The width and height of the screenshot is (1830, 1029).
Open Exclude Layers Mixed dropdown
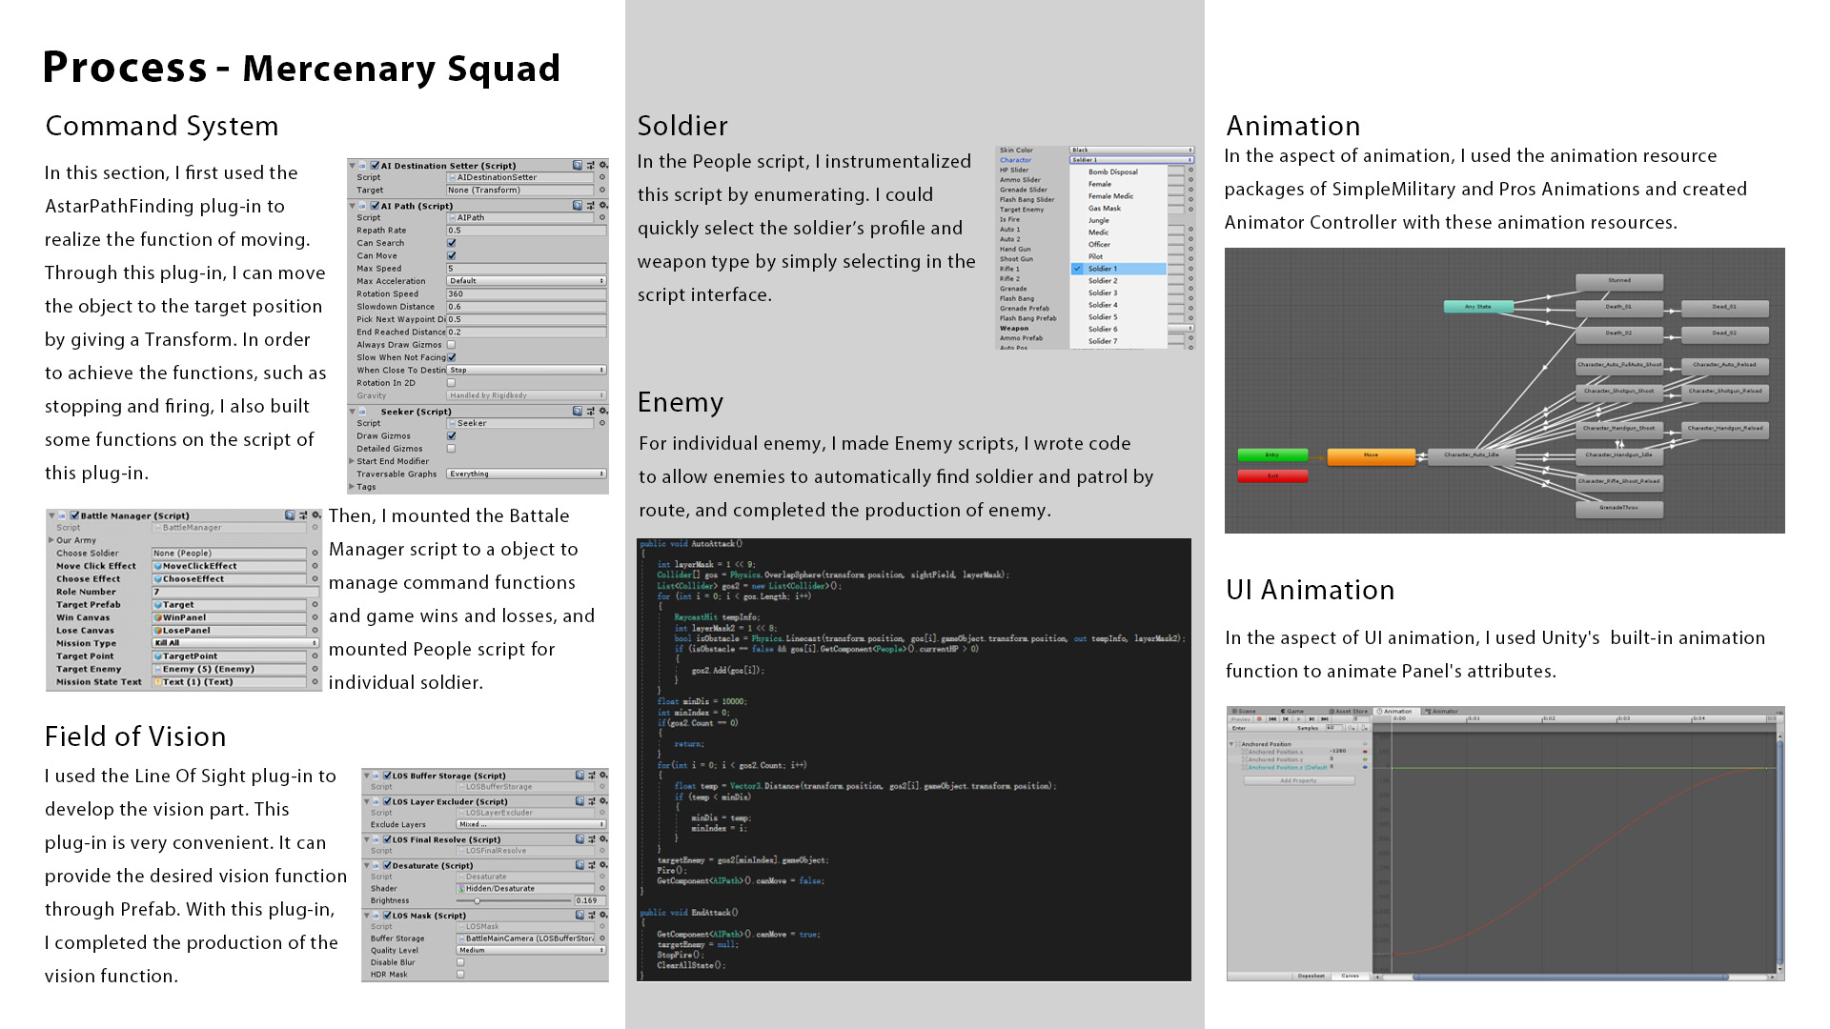(531, 824)
